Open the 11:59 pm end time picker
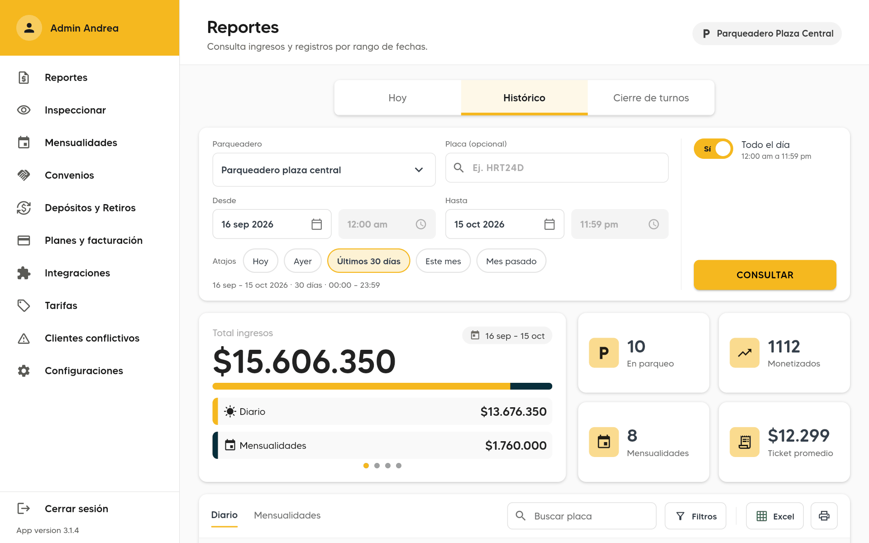 tap(620, 224)
